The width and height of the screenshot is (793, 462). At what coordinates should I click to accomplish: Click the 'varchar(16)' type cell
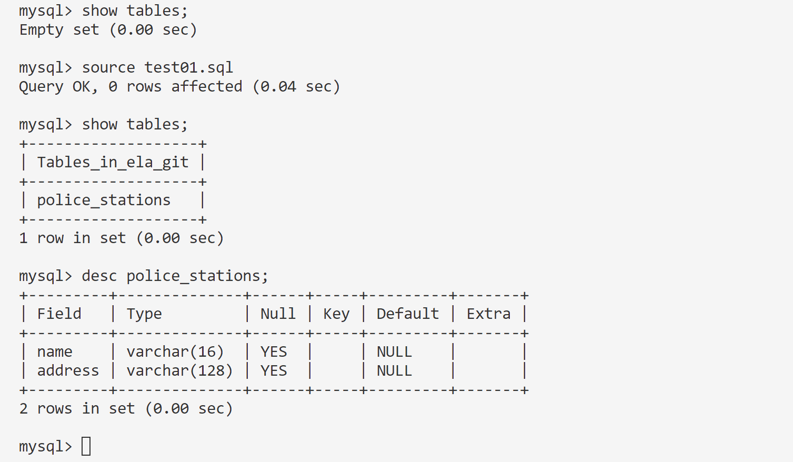(x=175, y=351)
